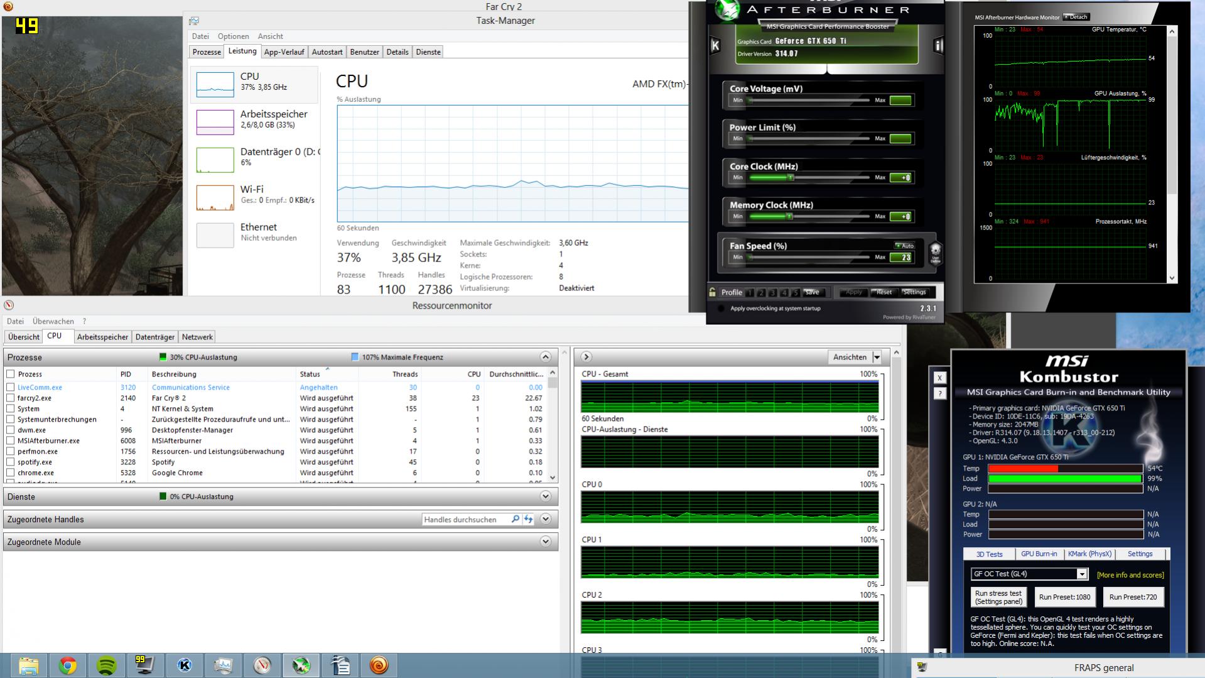Select Arbeitsspeicher graph in Task-Manager sidebar
Image resolution: width=1205 pixels, height=678 pixels.
(x=215, y=122)
